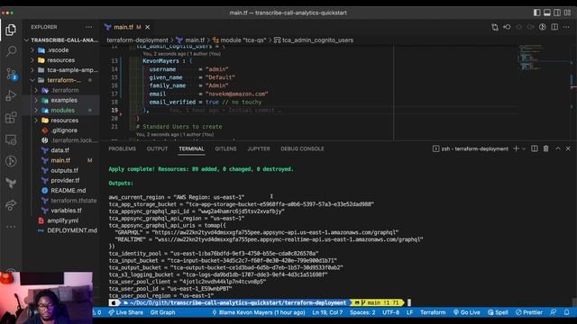Open provider.tf file

coord(65,180)
